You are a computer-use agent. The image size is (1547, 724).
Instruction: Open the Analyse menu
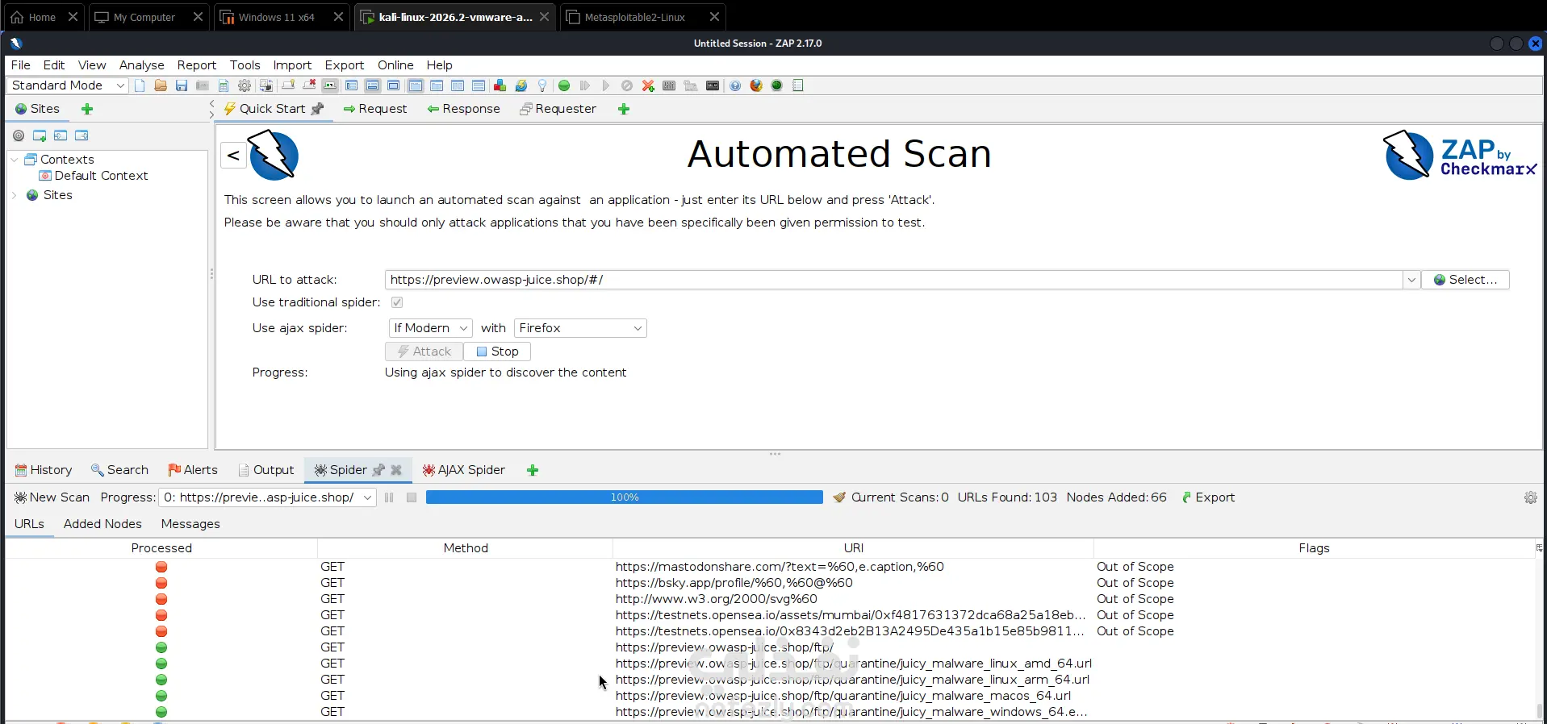pyautogui.click(x=141, y=65)
